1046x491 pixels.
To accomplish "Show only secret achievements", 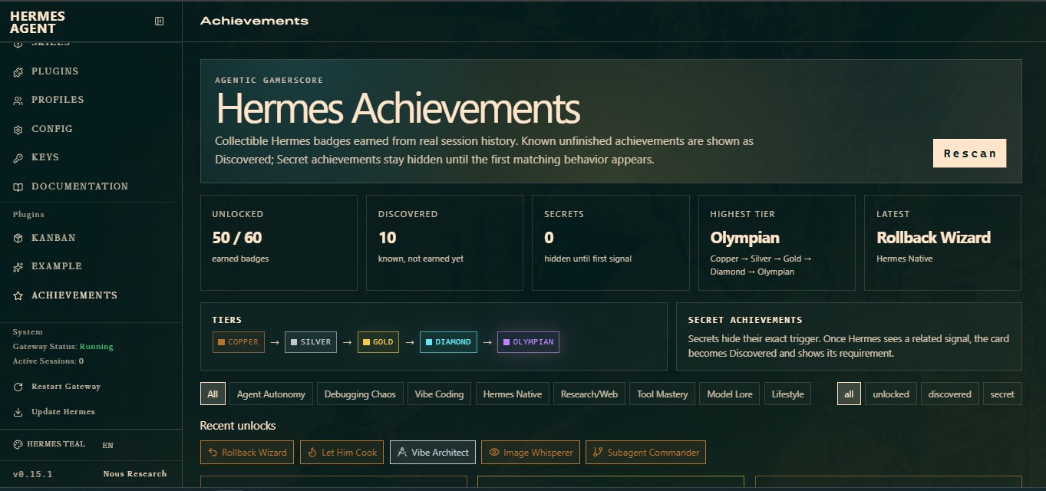I will [1002, 394].
